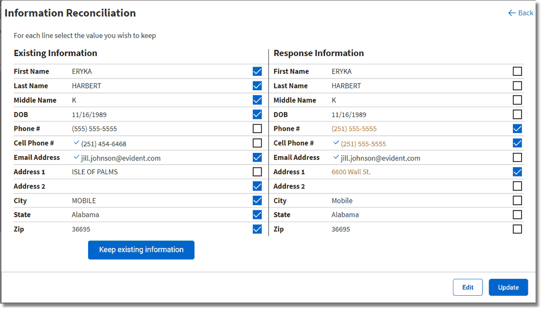Viewport: 541px width, 309px height.
Task: Uncheck Existing Zip 36695 checkbox
Action: [x=257, y=229]
